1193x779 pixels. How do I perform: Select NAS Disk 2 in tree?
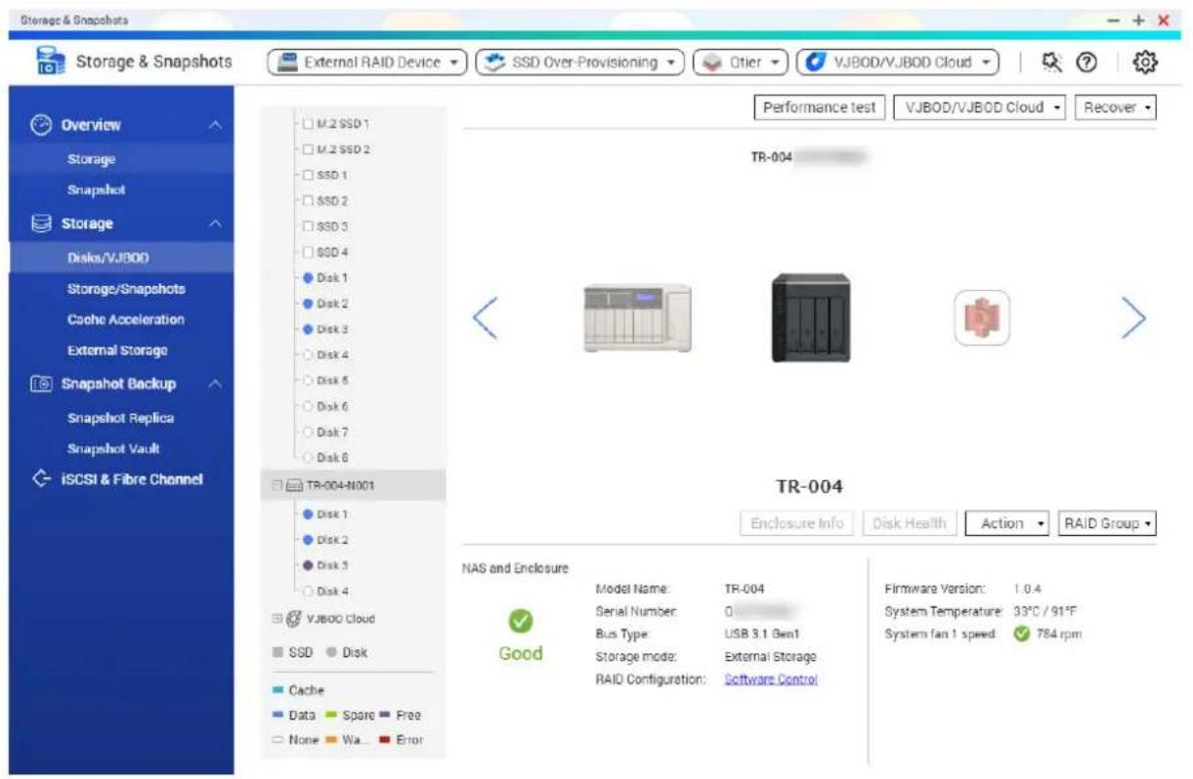(x=325, y=304)
